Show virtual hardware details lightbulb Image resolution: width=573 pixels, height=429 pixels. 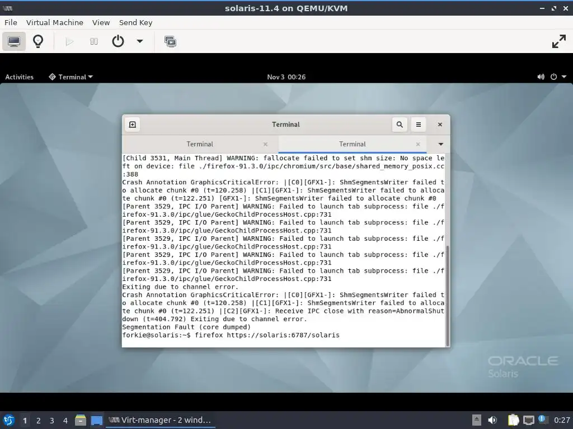tap(38, 41)
